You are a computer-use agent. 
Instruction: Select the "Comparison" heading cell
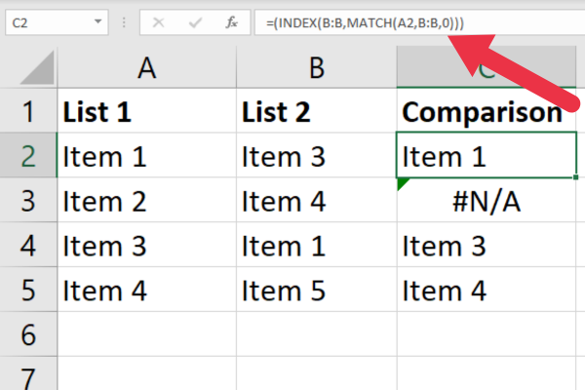(487, 112)
